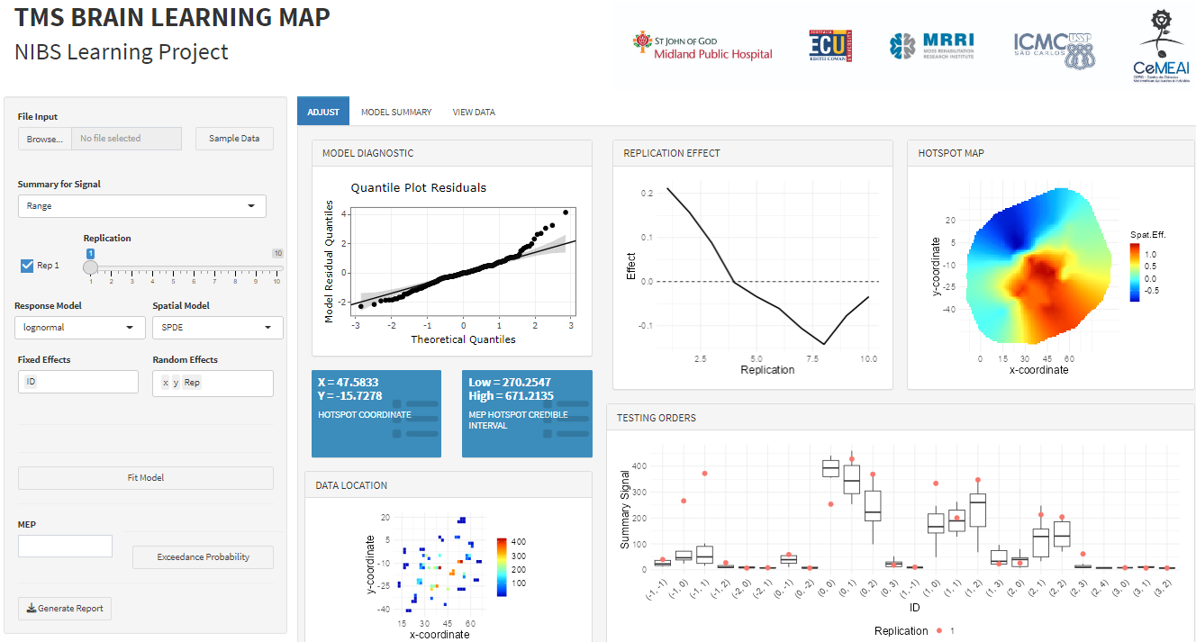
Task: Click the Replication slider handle
Action: (x=90, y=267)
